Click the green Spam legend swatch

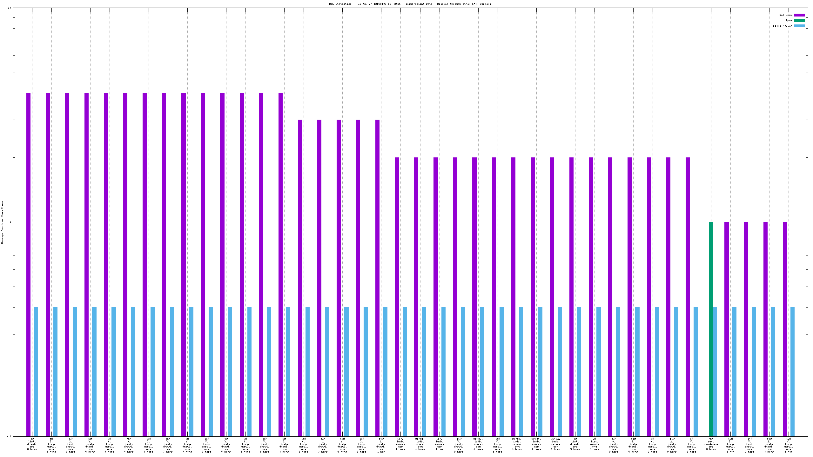coord(799,20)
